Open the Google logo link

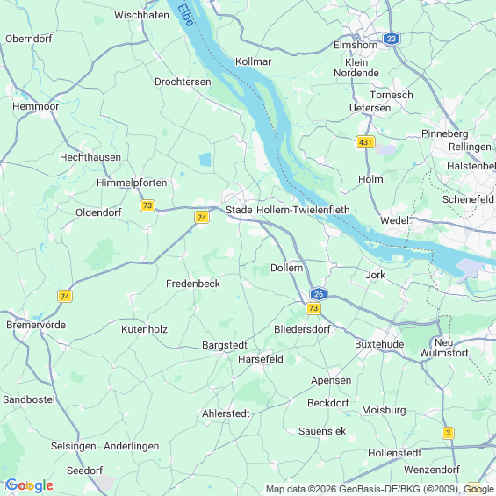click(30, 485)
